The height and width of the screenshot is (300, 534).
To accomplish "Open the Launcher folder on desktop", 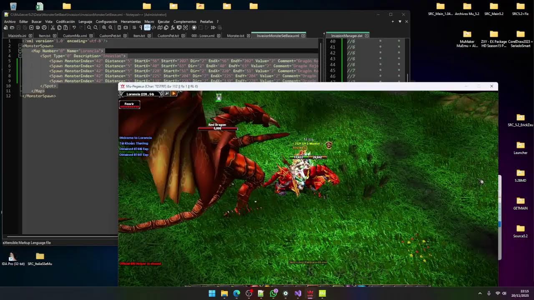I will (x=520, y=147).
